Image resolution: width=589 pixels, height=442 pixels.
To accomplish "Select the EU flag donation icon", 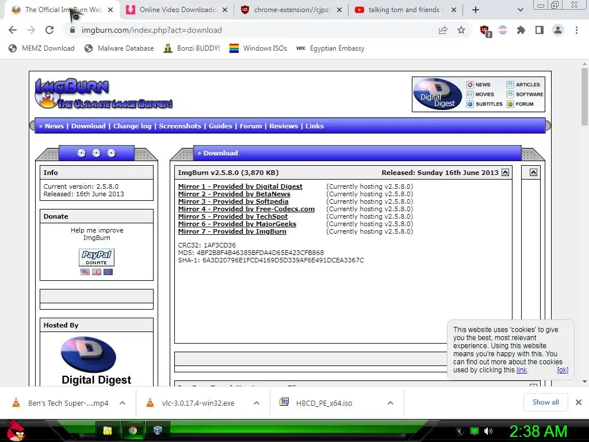I will tap(108, 272).
